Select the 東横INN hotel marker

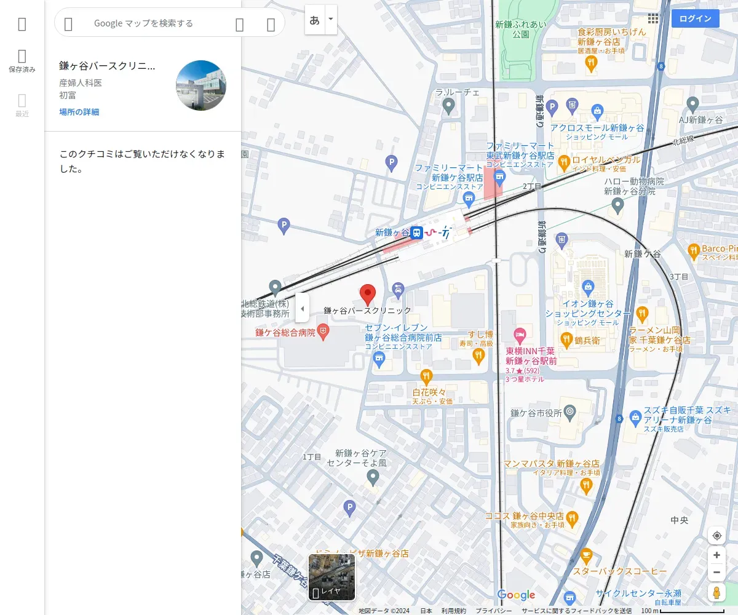[x=520, y=335]
